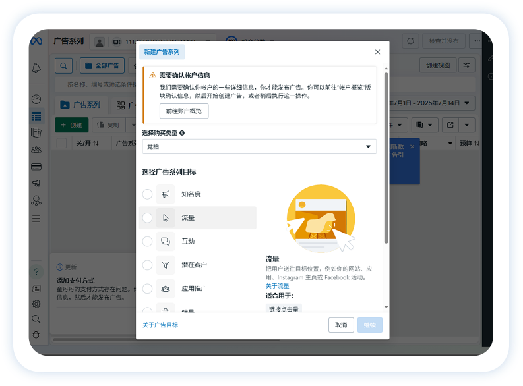523x386 pixels.
Task: Click the 取消 button
Action: coord(341,325)
